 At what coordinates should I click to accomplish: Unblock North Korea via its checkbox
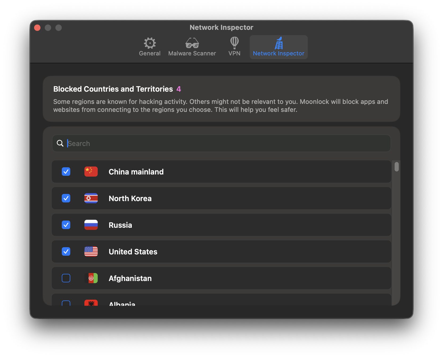point(66,198)
